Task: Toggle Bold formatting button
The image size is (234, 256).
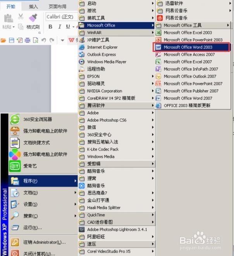Action: pos(50,27)
